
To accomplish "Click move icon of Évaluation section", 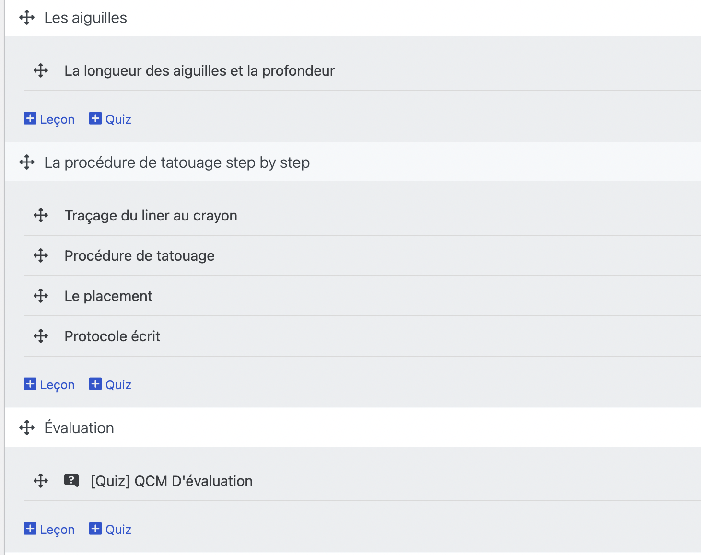I will [27, 428].
